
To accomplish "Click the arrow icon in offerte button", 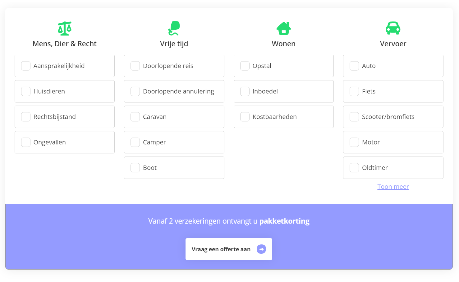I will [261, 249].
